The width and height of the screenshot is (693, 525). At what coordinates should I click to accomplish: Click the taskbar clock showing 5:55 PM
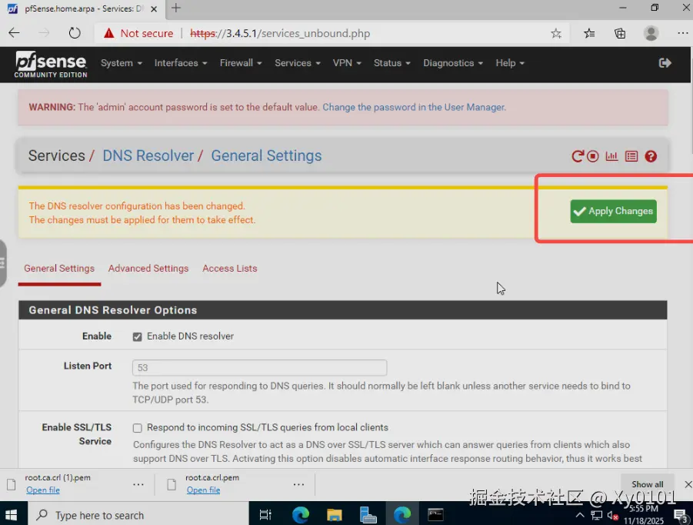644,515
